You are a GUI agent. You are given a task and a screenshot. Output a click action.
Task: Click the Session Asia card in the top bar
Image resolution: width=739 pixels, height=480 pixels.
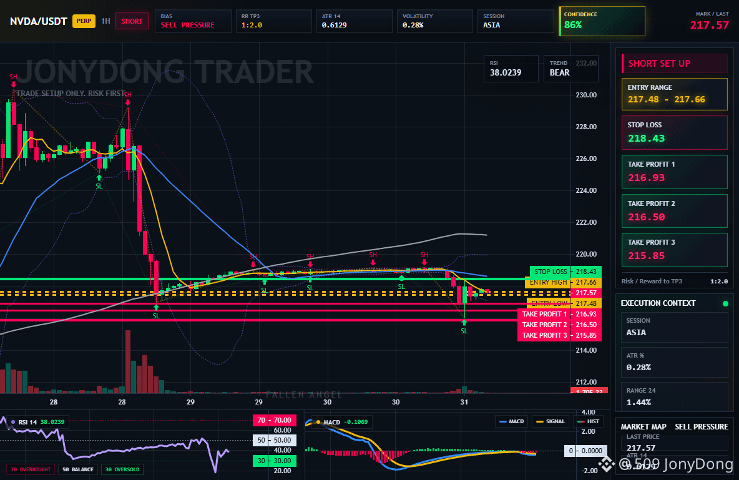tap(516, 21)
